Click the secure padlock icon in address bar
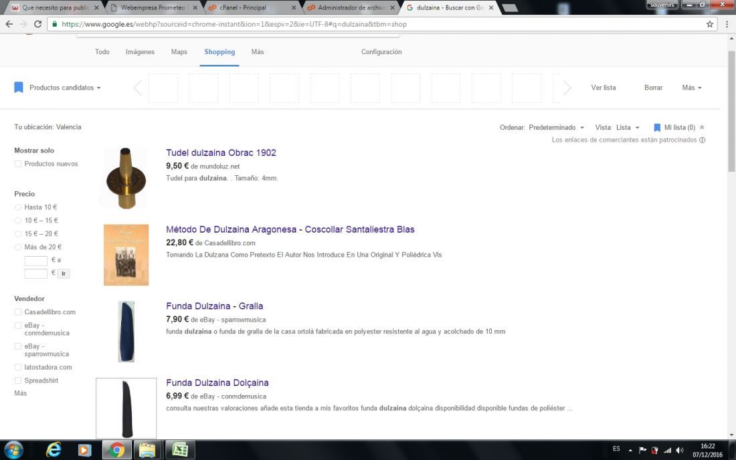The width and height of the screenshot is (736, 460). (55, 24)
